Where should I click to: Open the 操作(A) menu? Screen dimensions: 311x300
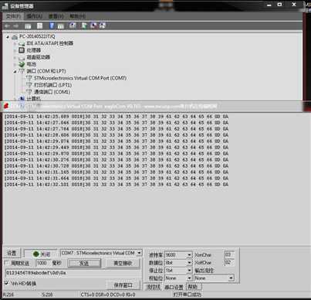(x=35, y=16)
